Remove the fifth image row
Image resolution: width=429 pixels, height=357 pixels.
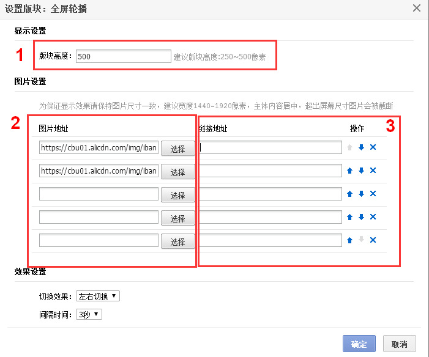373,240
